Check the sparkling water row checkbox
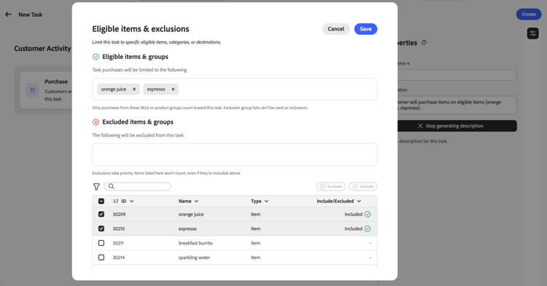This screenshot has height=286, width=547. (x=101, y=258)
